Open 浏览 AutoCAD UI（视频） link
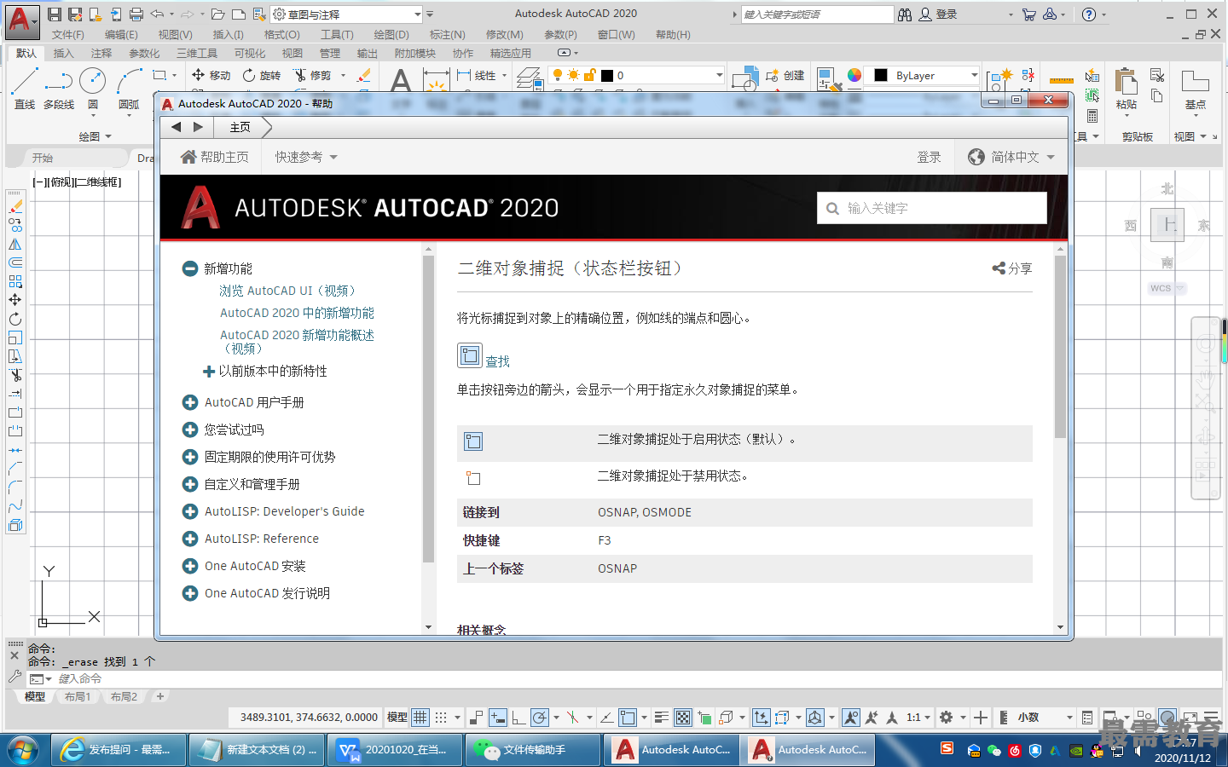The width and height of the screenshot is (1228, 767). [x=287, y=291]
